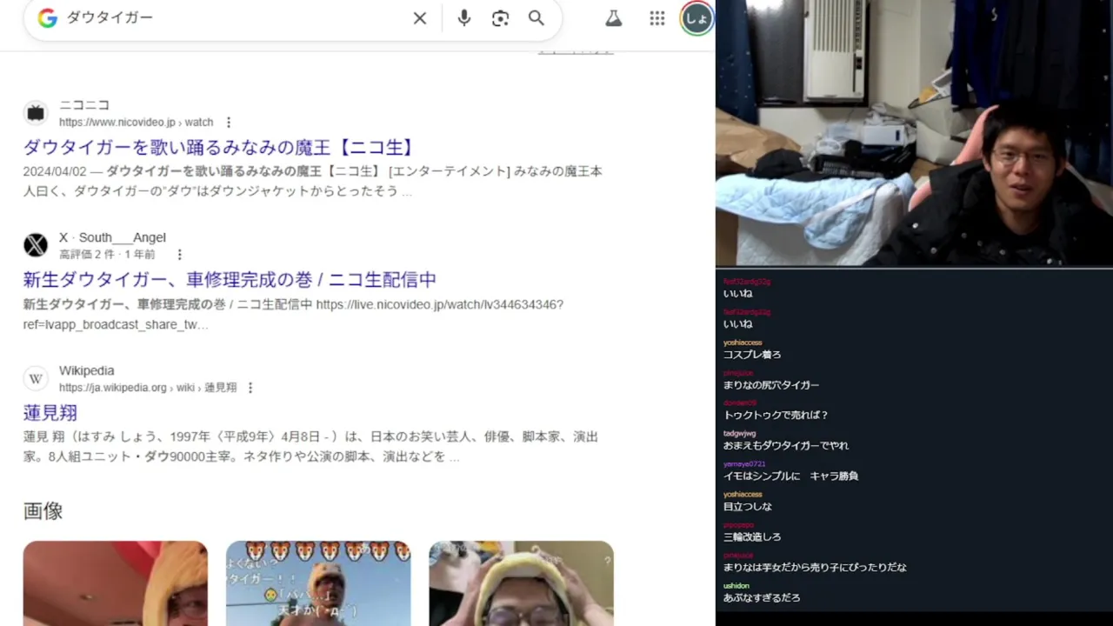
Task: Click chat comment 目立つしな
Action: 748,507
